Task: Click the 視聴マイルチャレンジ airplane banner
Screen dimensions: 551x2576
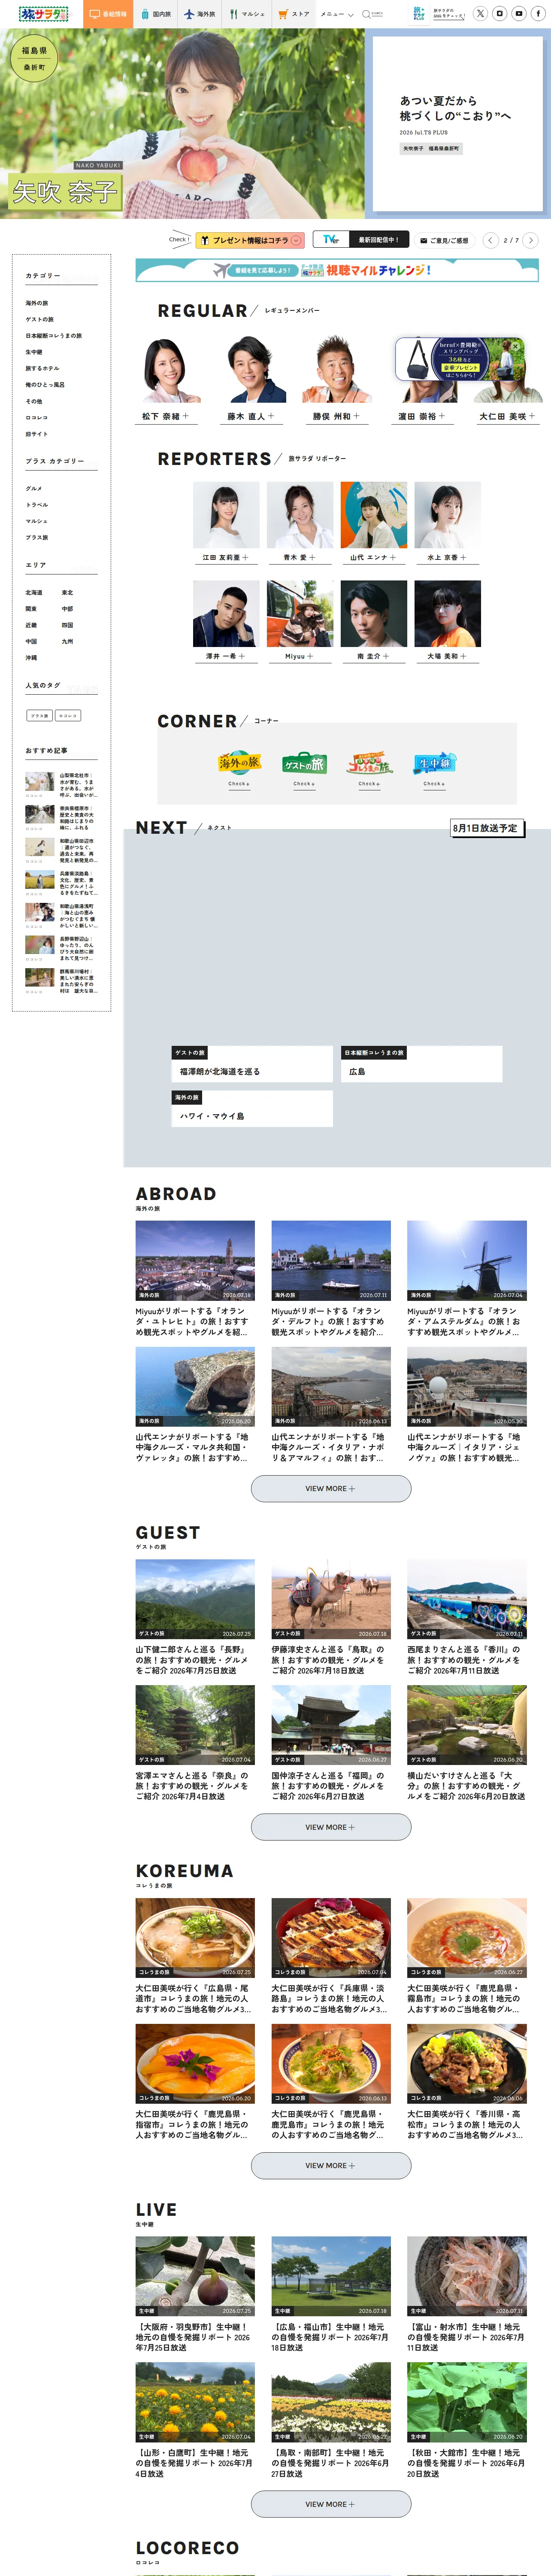Action: [x=337, y=270]
